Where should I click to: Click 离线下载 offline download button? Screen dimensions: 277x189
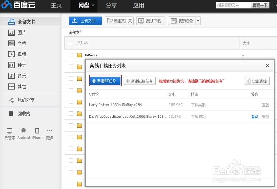[151, 21]
